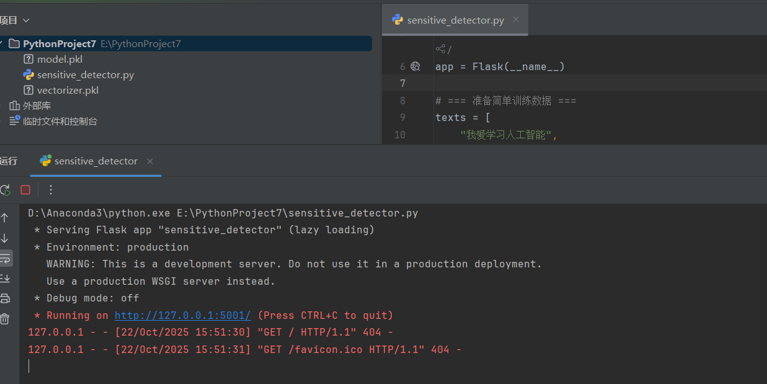Select the 外部库 node in project tree

point(37,106)
